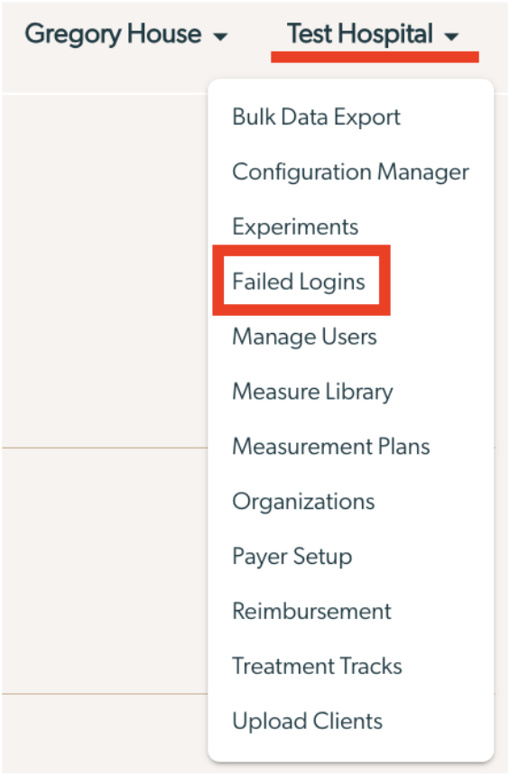Image resolution: width=509 pixels, height=776 pixels.
Task: Navigate to Organizations
Action: [303, 502]
